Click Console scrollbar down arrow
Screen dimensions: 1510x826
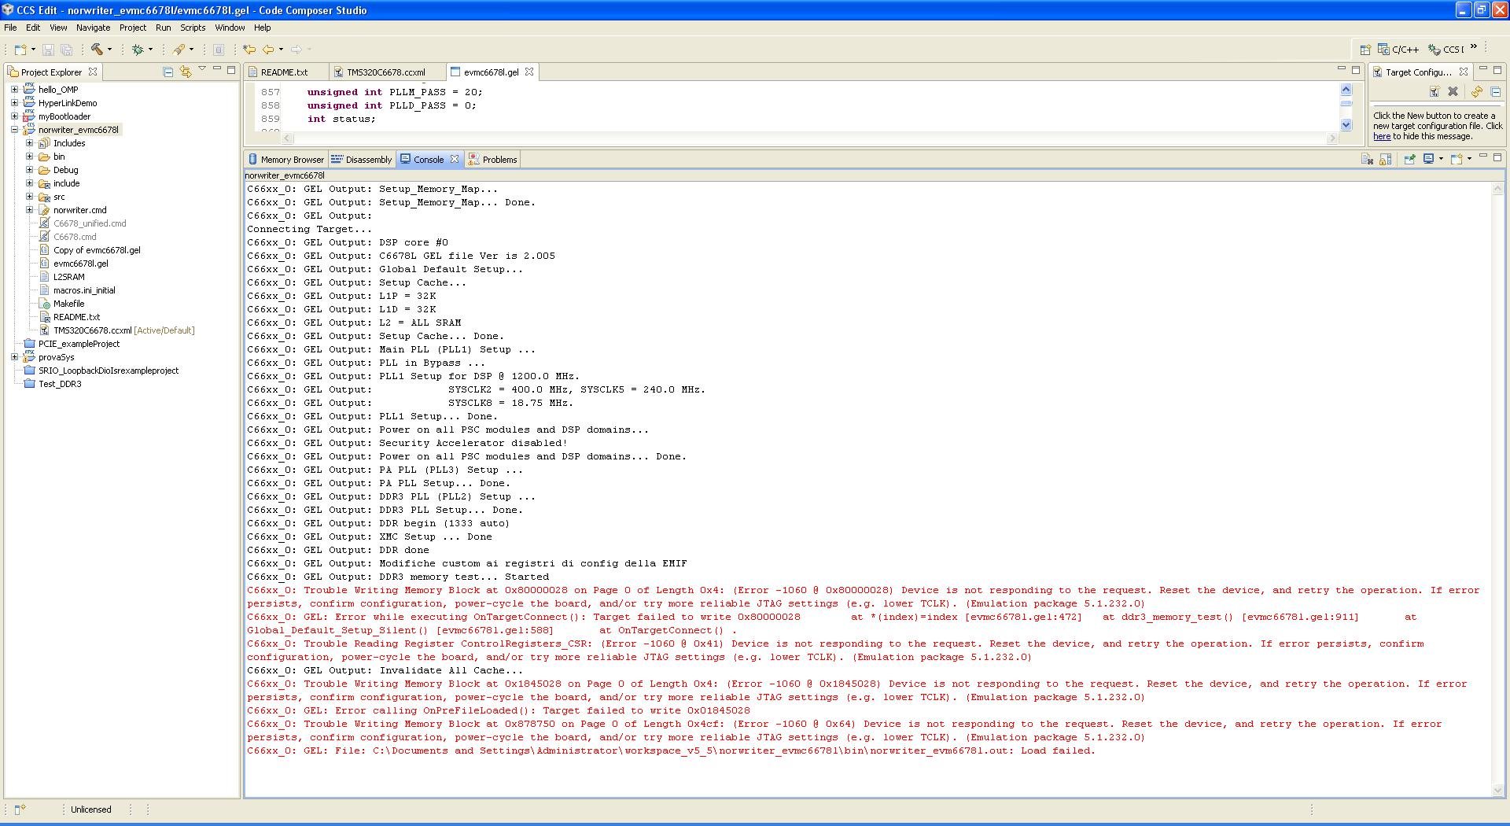(x=1497, y=790)
